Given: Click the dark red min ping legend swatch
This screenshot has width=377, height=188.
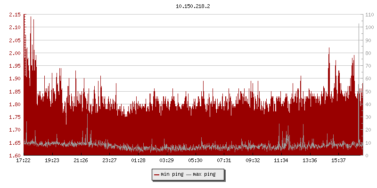Looking at the screenshot, I should point(156,174).
